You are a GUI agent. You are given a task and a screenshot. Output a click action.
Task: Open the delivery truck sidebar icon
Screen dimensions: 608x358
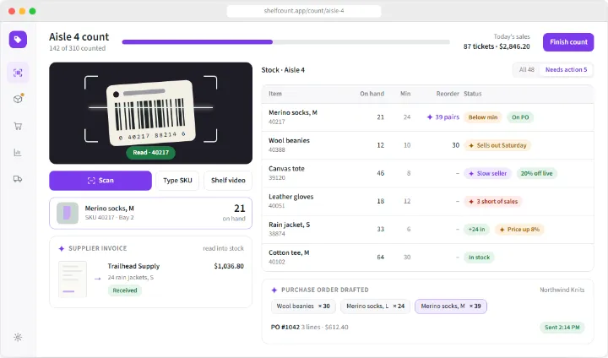pos(18,179)
